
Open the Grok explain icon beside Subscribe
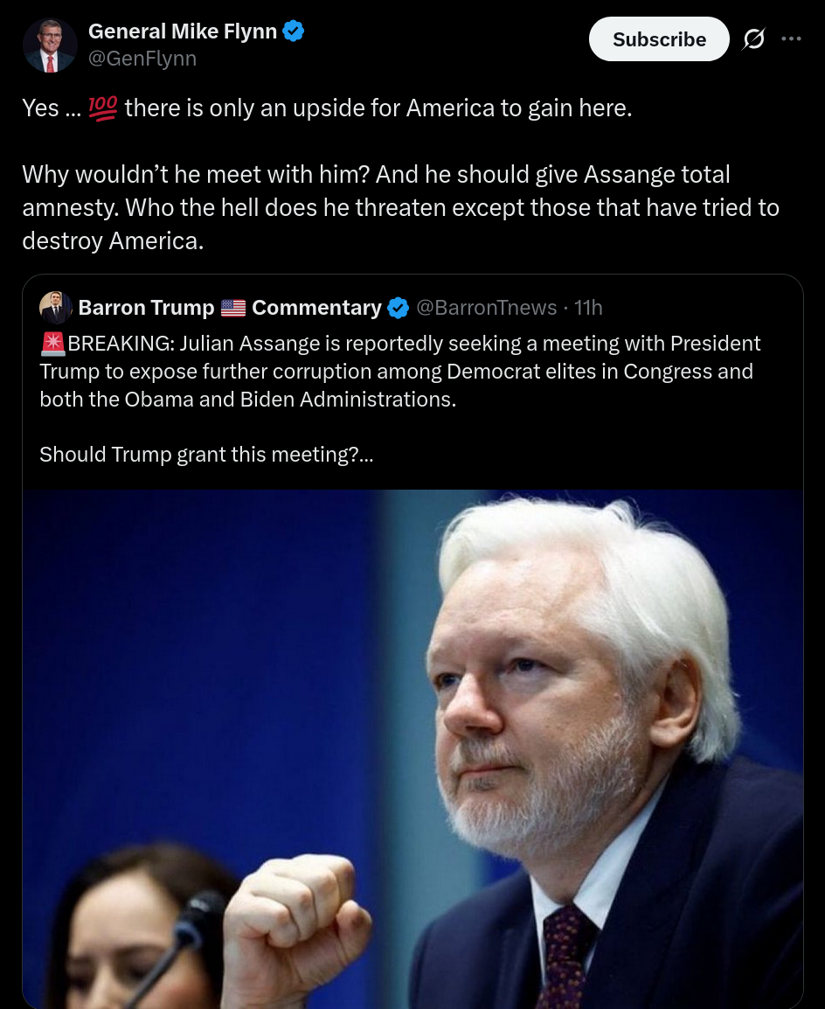(753, 39)
